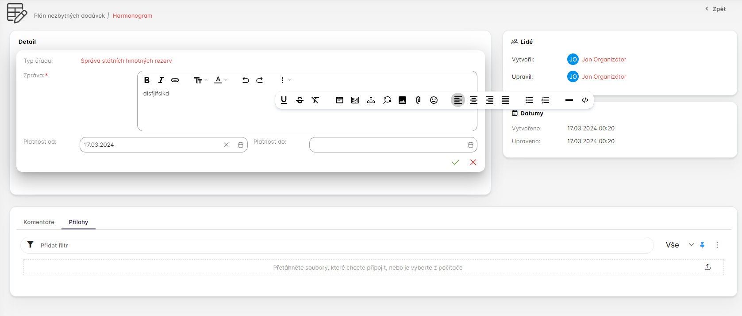
Task: Click the strikethrough icon
Action: coord(300,100)
